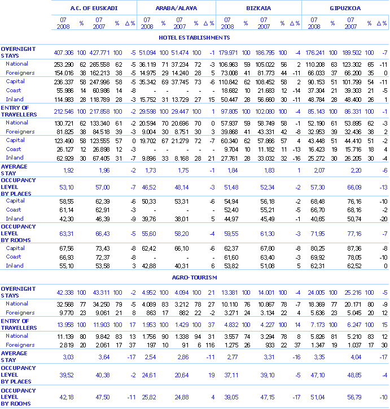Viewport: 390px width, 409px height.
Task: Select the 179.971 Bizkaia overnight stays value
Action: click(230, 52)
